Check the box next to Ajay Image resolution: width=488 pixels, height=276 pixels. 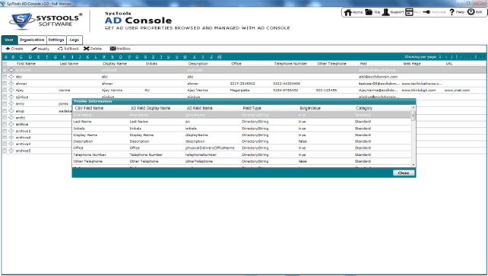point(5,90)
